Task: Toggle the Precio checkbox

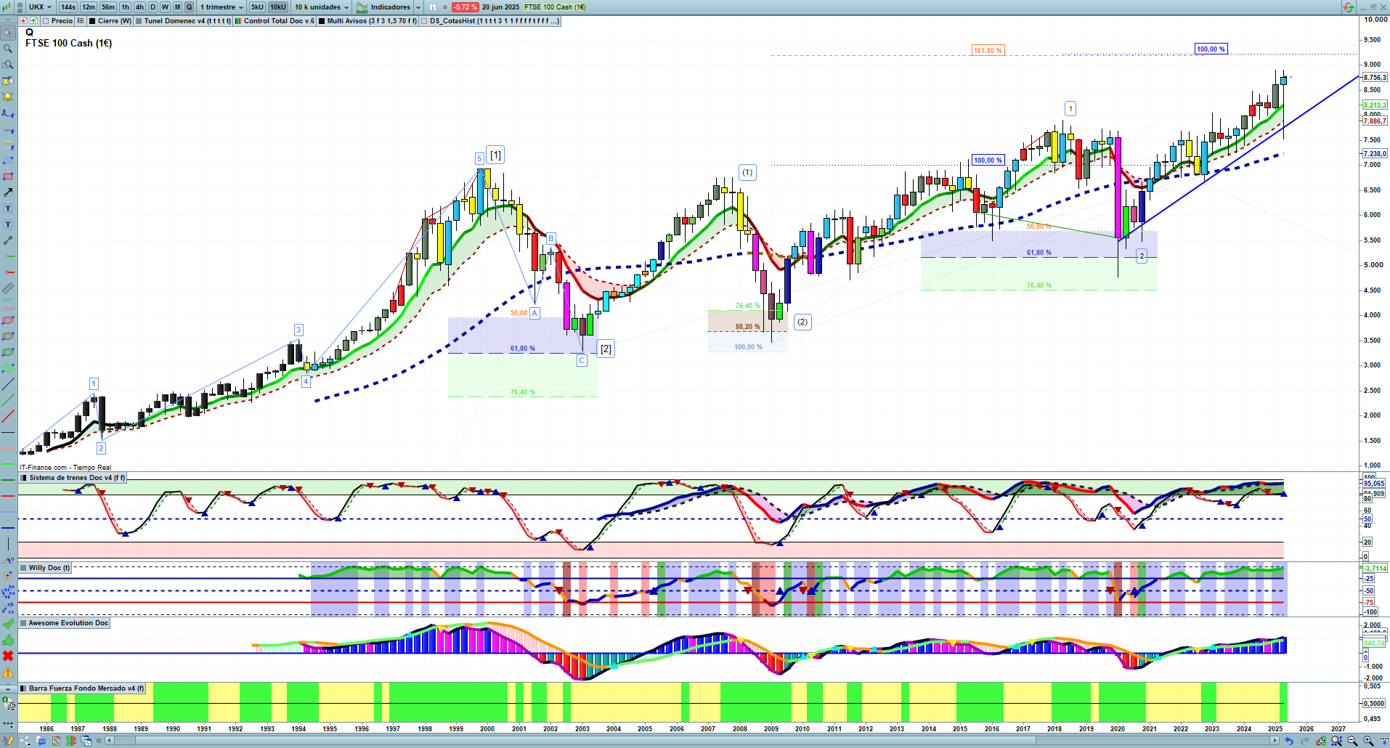Action: [x=46, y=21]
